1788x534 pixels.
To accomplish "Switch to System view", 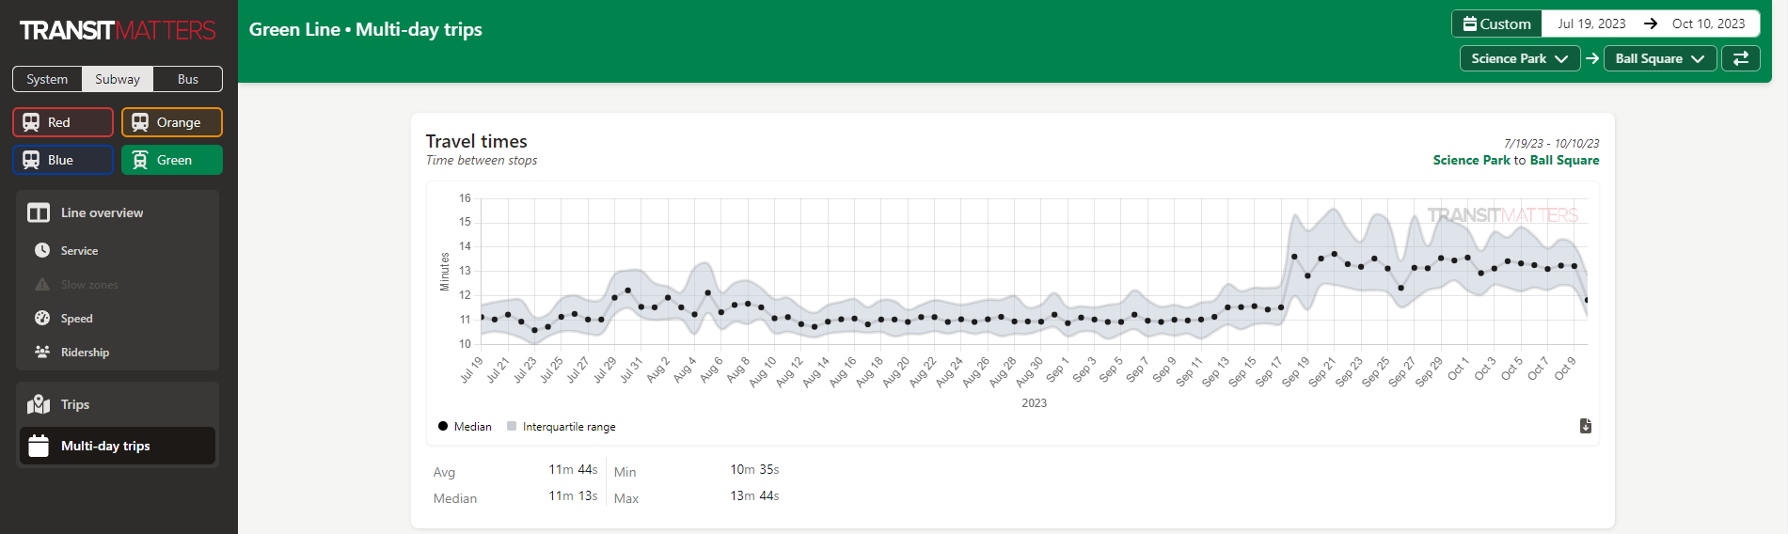I will pos(47,79).
